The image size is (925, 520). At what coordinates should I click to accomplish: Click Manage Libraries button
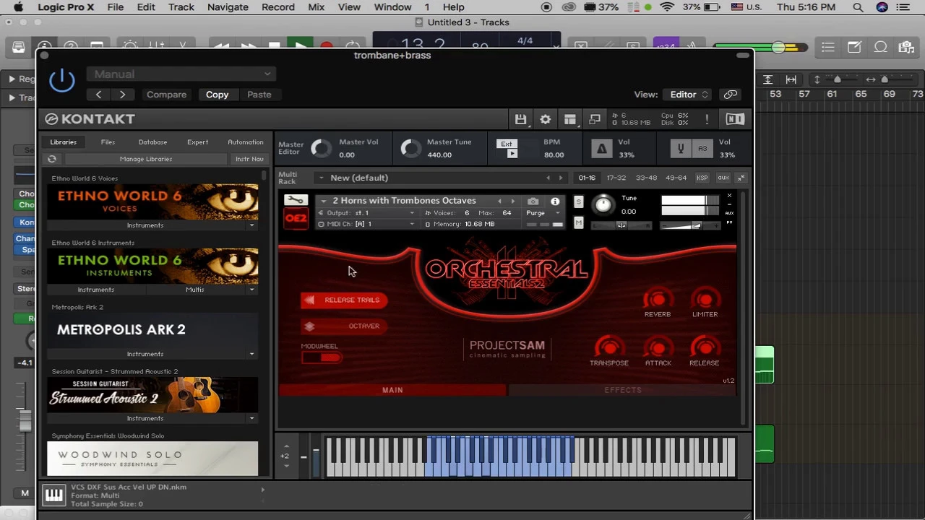146,159
